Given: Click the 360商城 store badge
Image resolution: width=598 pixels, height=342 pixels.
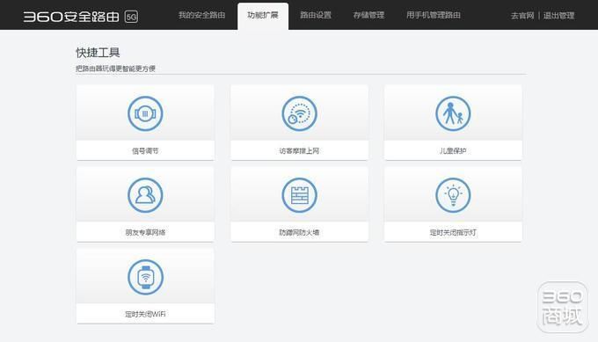Looking at the screenshot, I should 563,308.
